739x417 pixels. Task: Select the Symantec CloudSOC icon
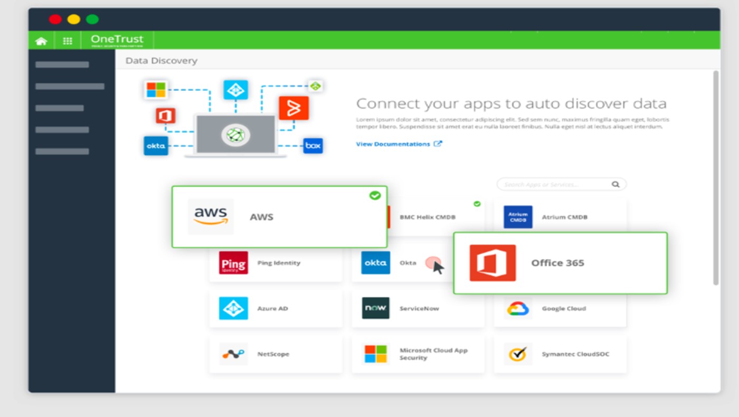click(x=518, y=354)
